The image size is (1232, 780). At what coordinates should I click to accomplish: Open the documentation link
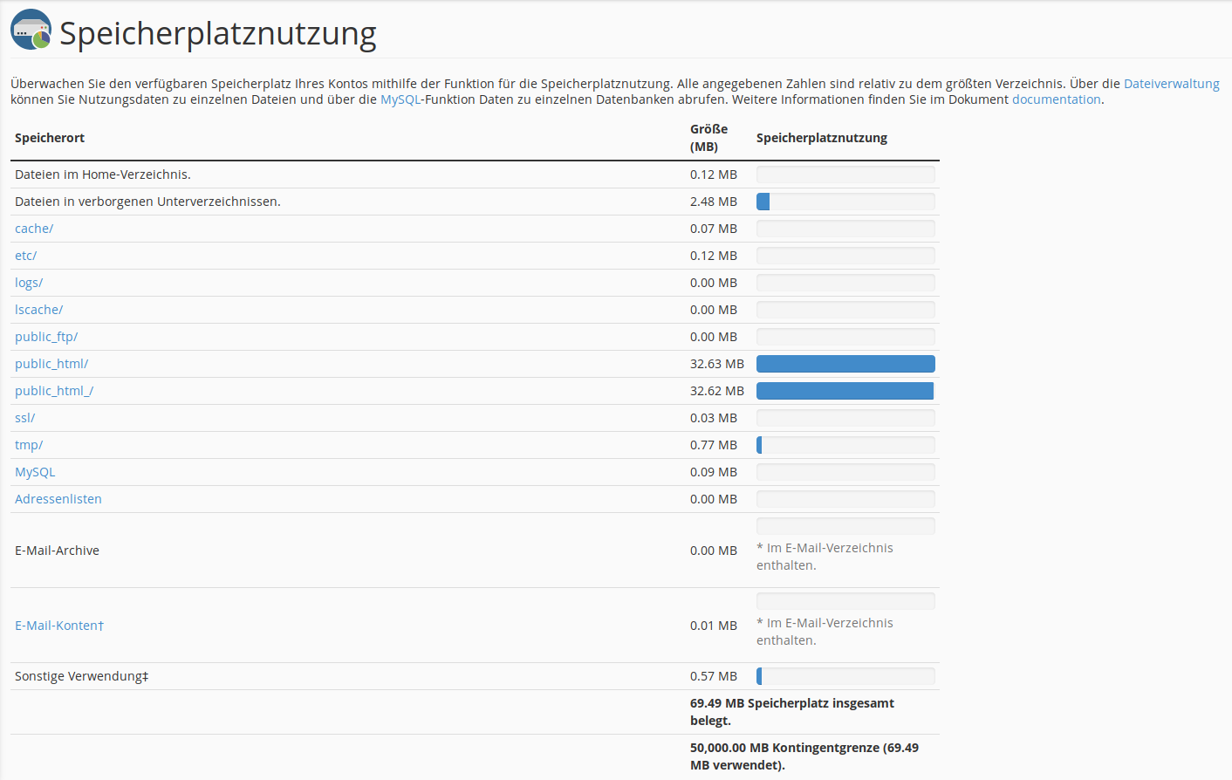1056,99
